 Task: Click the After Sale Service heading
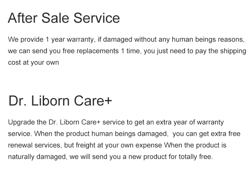[x=64, y=18]
